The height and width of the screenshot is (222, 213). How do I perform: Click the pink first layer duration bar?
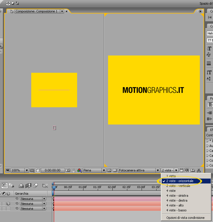click(107, 199)
